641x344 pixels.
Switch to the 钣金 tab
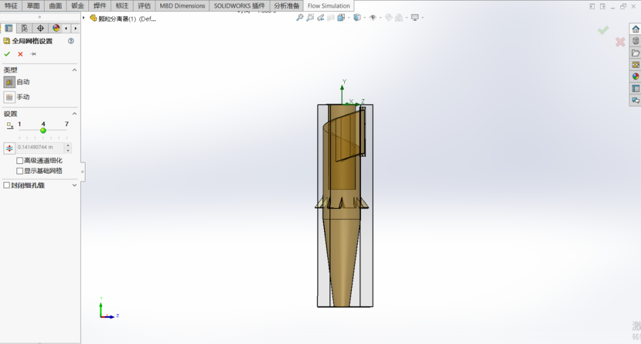point(77,6)
